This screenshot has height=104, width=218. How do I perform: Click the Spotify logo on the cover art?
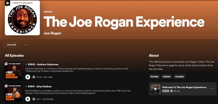[8, 3]
